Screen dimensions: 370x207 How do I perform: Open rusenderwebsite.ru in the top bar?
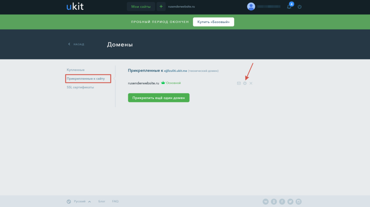click(181, 6)
